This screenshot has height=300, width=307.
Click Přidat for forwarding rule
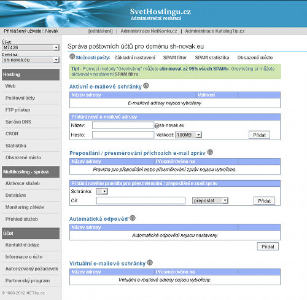pos(264,201)
